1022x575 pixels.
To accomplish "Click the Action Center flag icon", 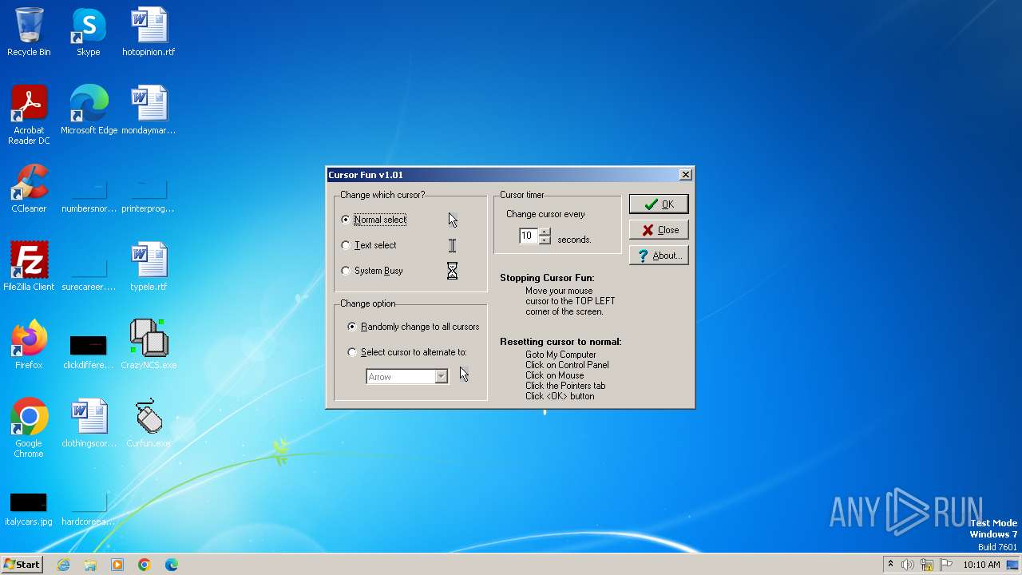I will point(946,565).
